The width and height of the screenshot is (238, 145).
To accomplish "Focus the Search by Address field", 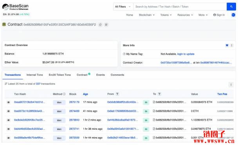I will (180, 7).
